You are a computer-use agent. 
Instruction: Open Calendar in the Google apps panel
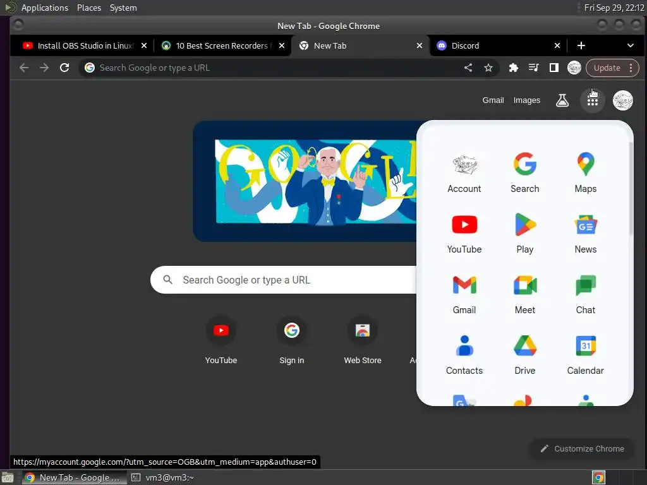[x=586, y=356]
